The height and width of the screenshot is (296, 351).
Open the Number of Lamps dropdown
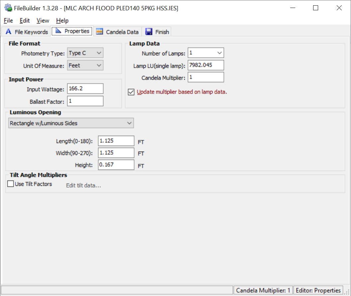206,53
